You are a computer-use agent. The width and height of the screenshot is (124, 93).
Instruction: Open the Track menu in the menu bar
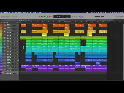click(x=16, y=12)
